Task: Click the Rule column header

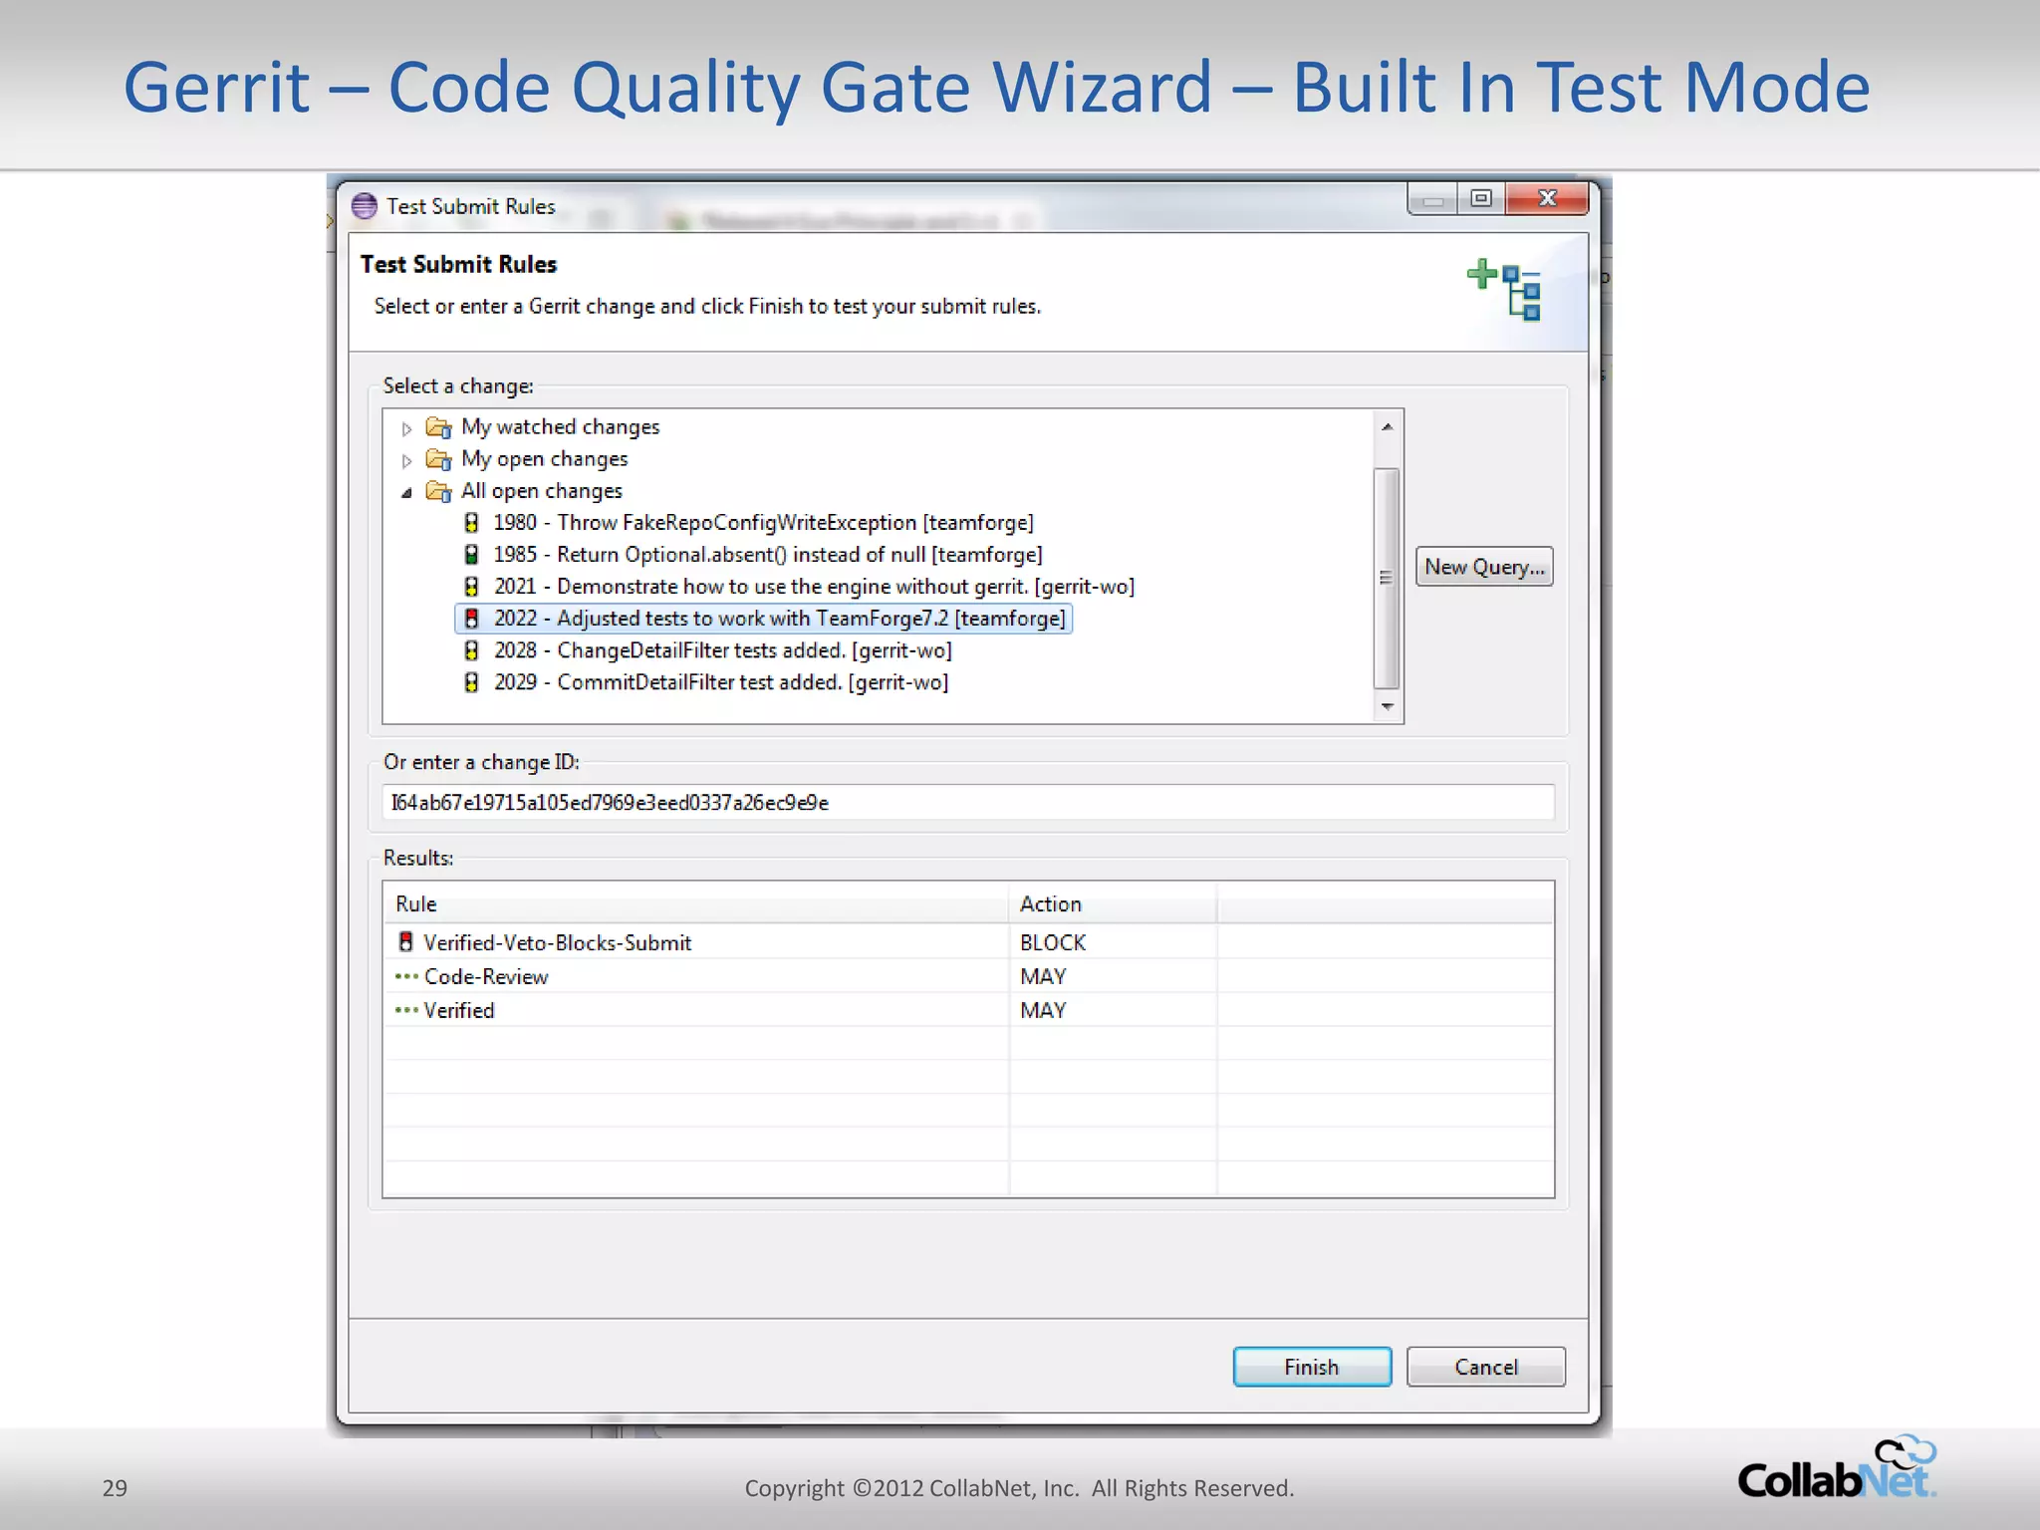Action: click(x=696, y=903)
